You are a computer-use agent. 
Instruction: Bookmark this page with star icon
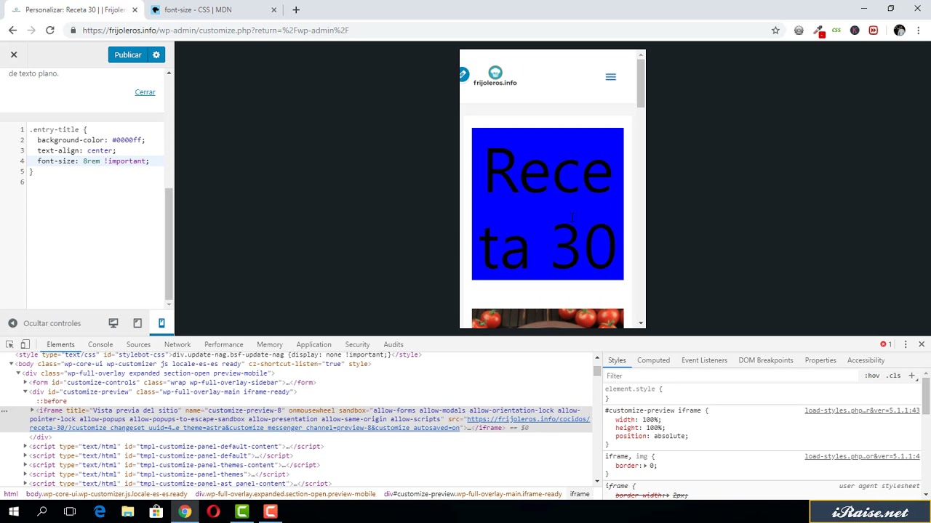click(x=775, y=30)
